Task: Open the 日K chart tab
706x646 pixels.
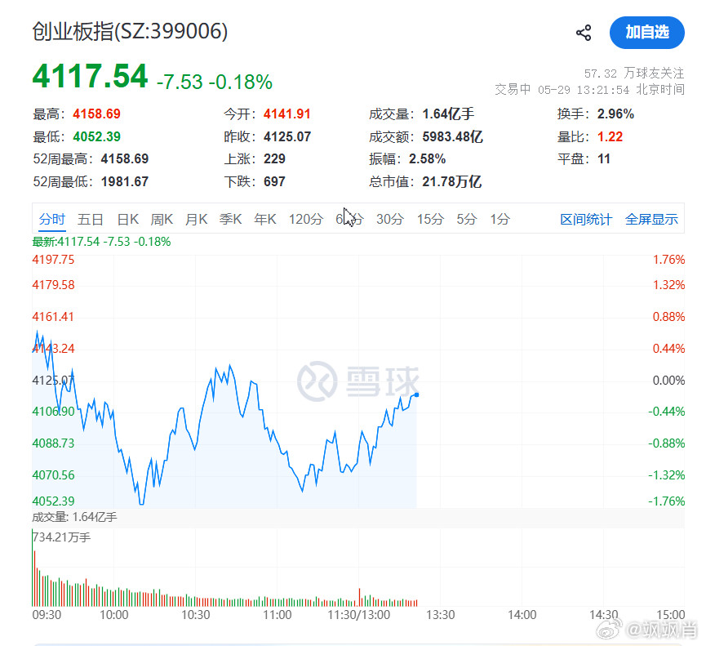Action: click(x=128, y=220)
